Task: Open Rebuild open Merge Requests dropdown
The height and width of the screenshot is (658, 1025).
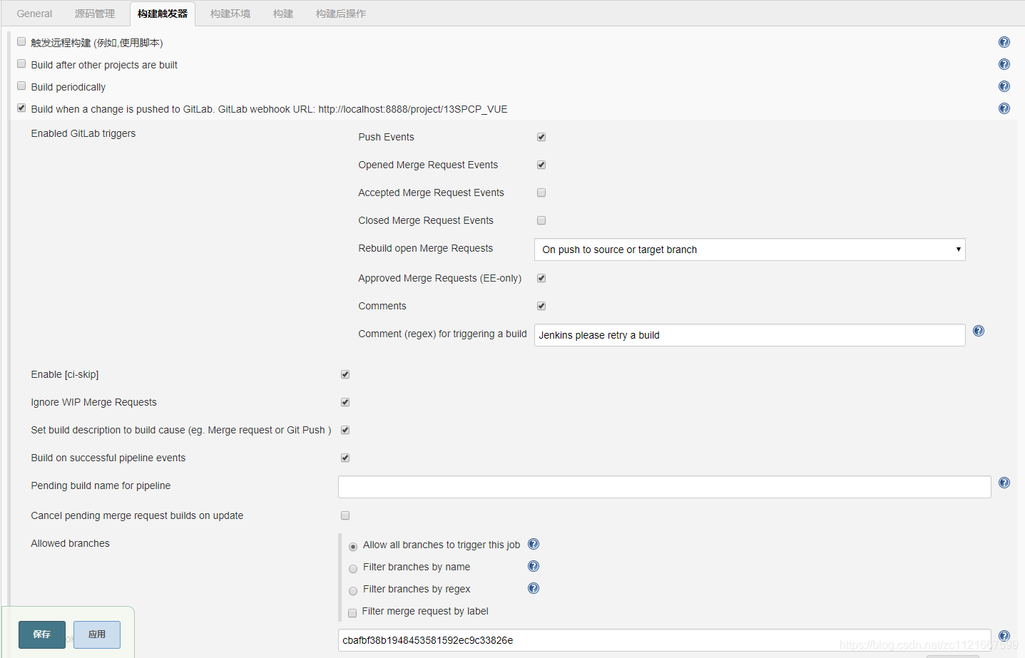Action: click(x=750, y=250)
